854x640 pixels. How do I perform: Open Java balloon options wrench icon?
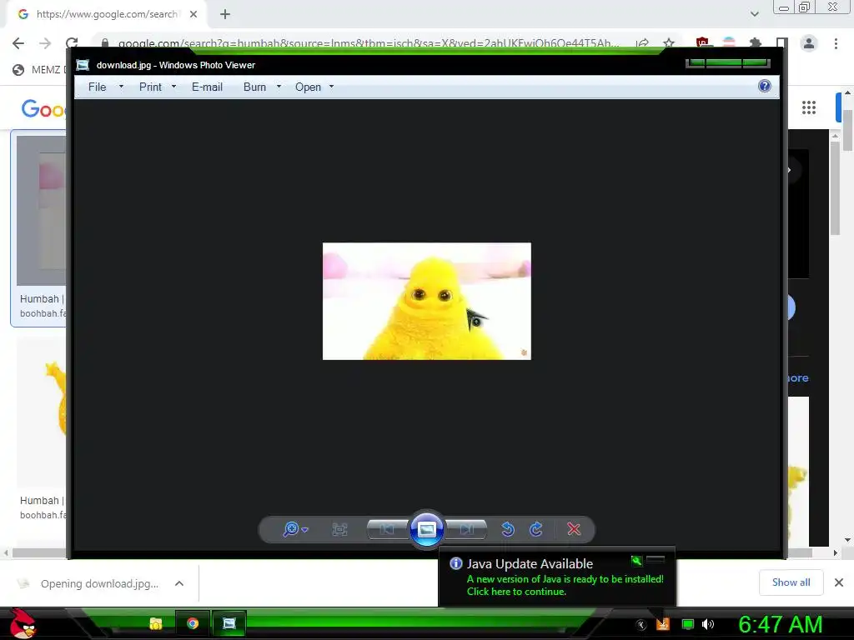636,560
